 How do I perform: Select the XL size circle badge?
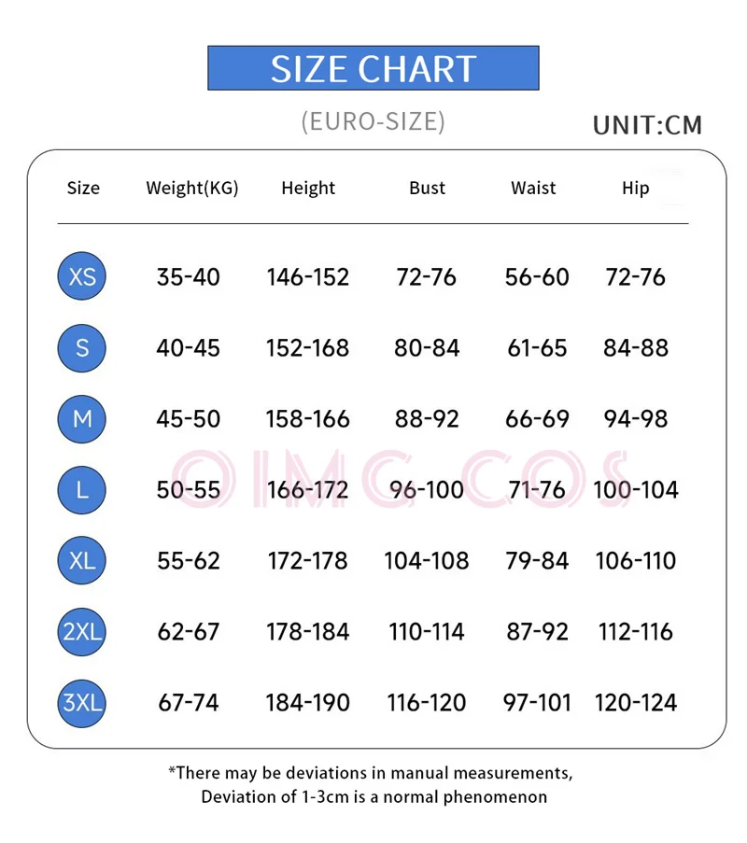coord(82,560)
